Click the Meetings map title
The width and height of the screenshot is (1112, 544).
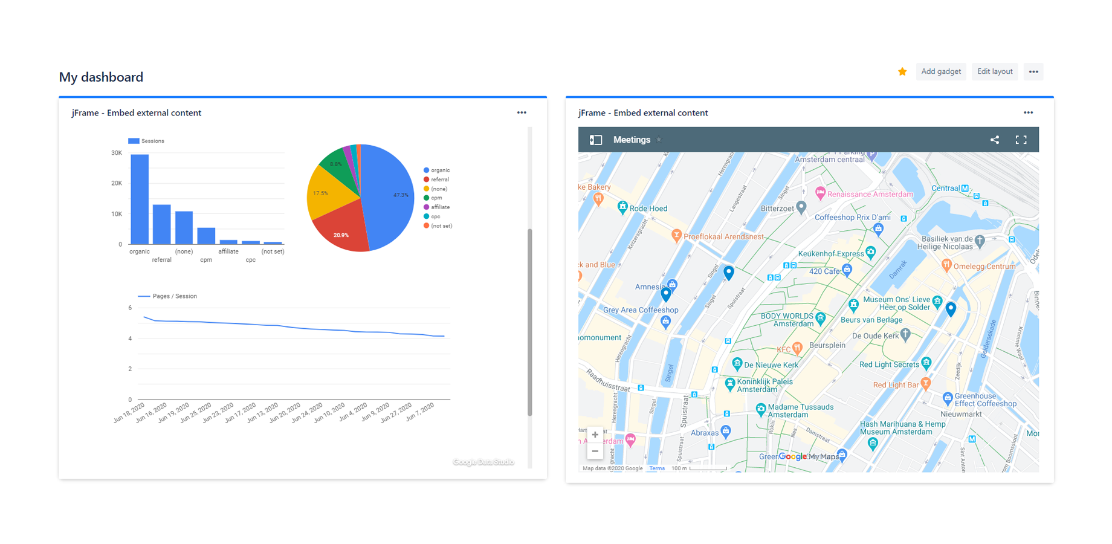632,140
